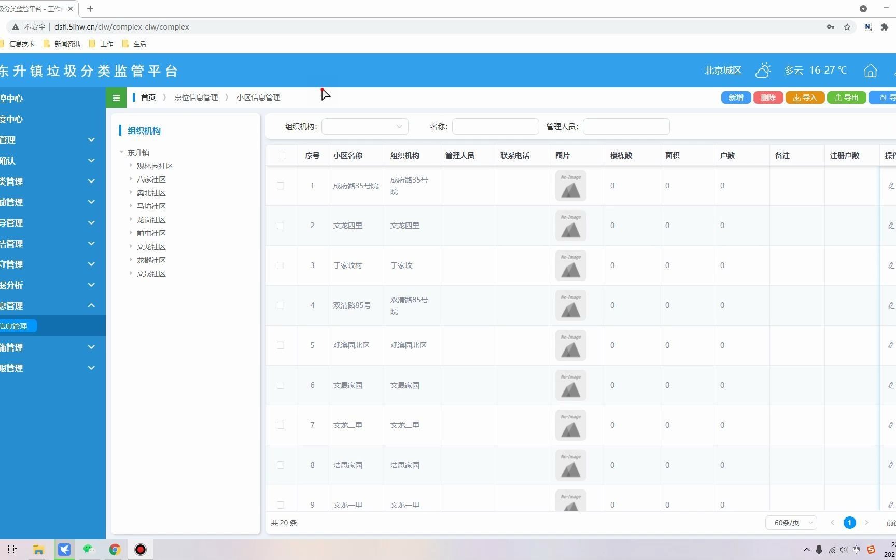
Task: Select the 数据分析 menu in the sidebar
Action: click(47, 285)
